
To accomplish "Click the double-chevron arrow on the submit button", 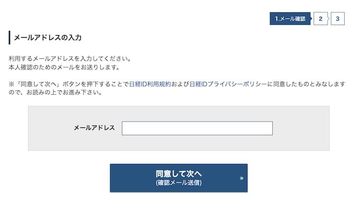I will coord(242,178).
